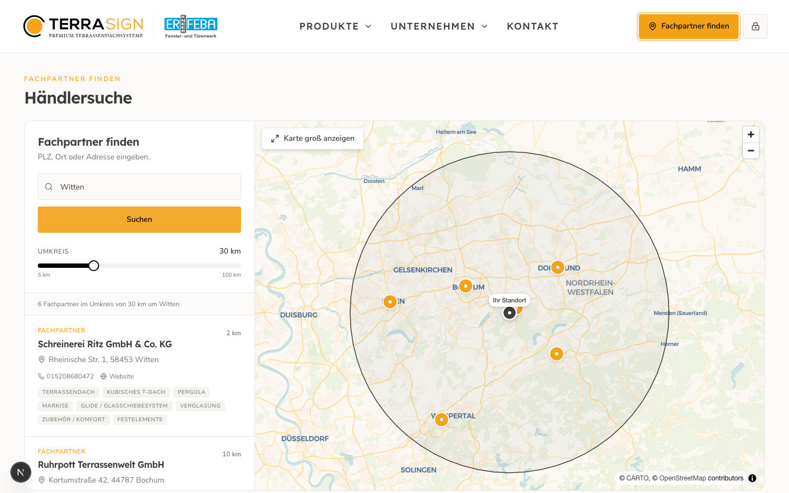This screenshot has height=493, width=789.
Task: Click the Suchen button
Action: (x=139, y=220)
